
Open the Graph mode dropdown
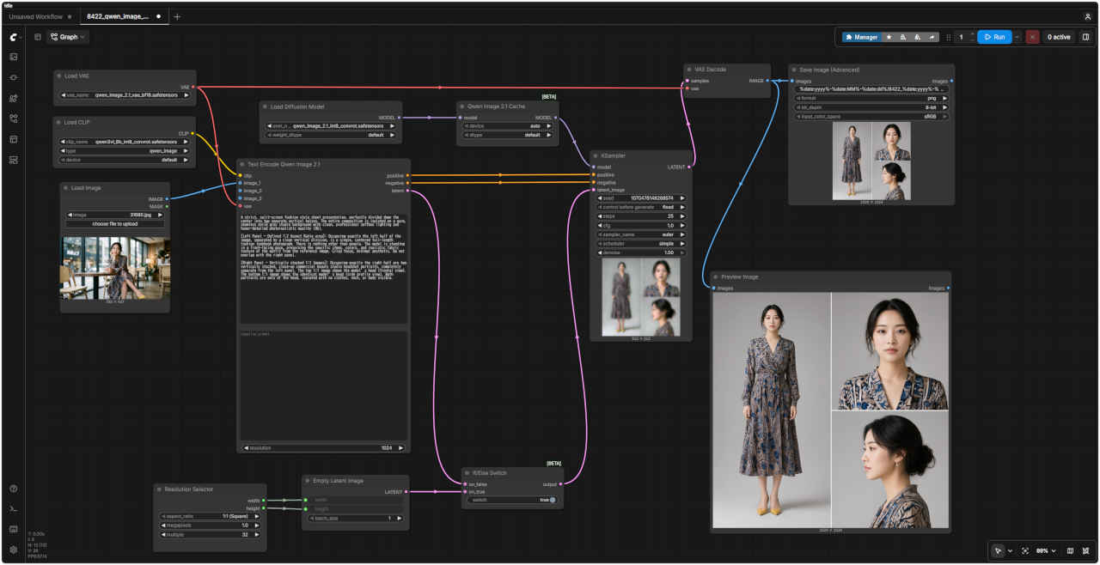[x=68, y=37]
